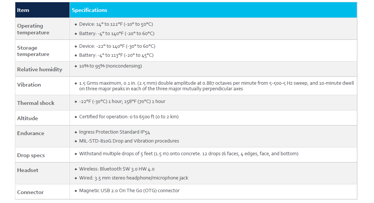374x203 pixels.
Task: Click the 'MIL-STD-810G Drop and Vibration procedures' entry
Action: [129, 141]
